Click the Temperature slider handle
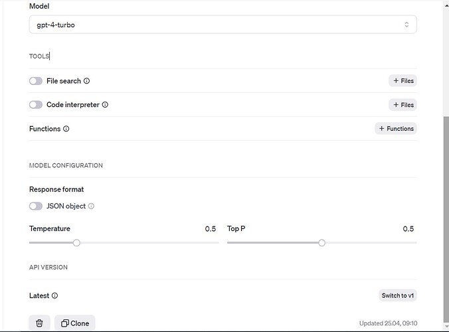Viewport: 449px width, 332px height. pyautogui.click(x=76, y=243)
